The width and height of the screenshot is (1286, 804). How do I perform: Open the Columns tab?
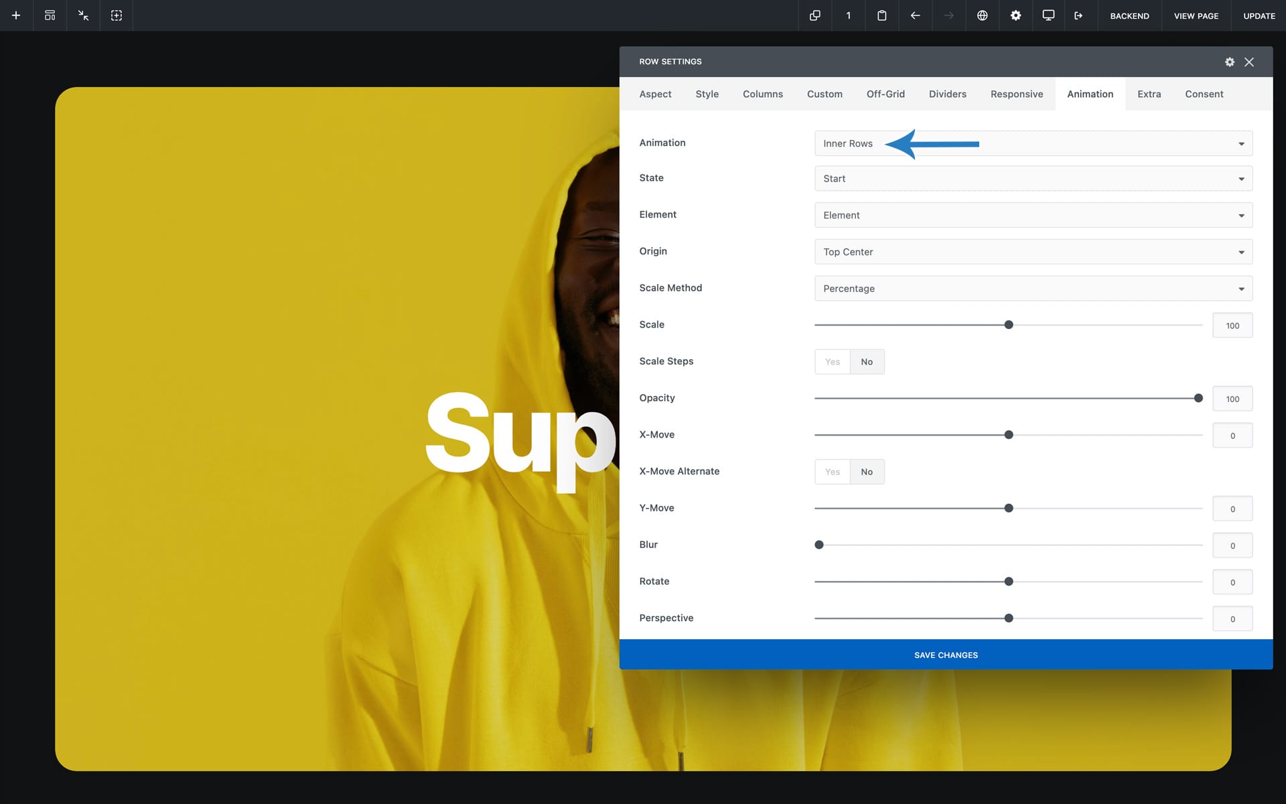tap(763, 94)
